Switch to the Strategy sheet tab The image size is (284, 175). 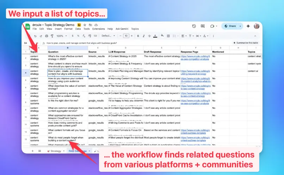[x=55, y=151]
